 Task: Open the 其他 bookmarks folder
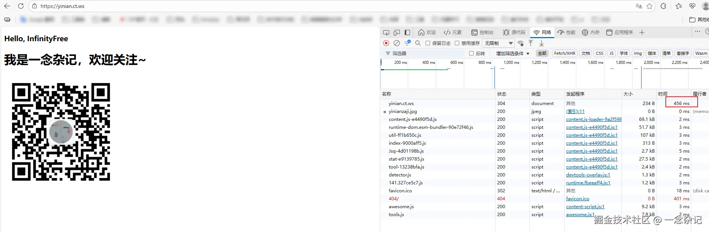point(699,20)
